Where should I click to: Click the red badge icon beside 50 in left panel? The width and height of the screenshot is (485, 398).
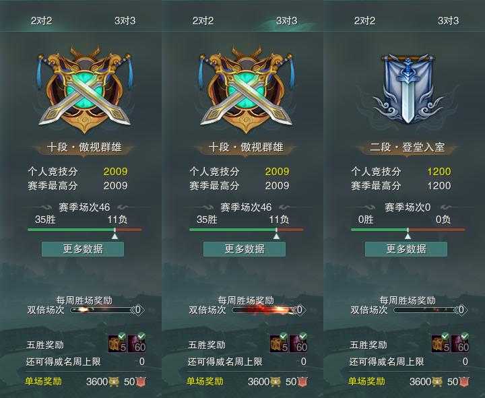point(141,382)
